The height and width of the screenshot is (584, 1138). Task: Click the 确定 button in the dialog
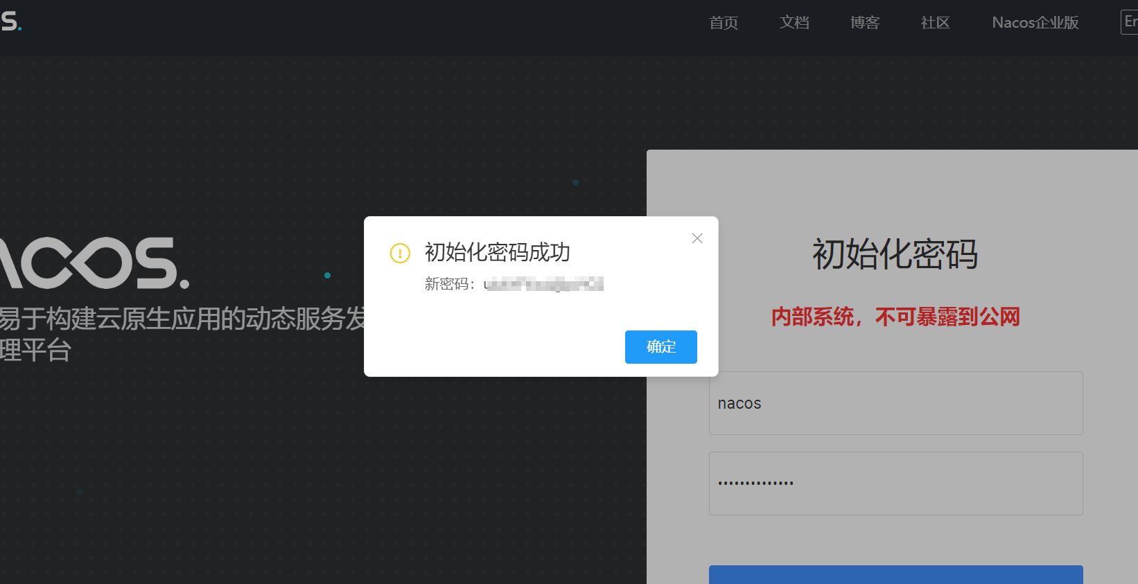click(660, 346)
